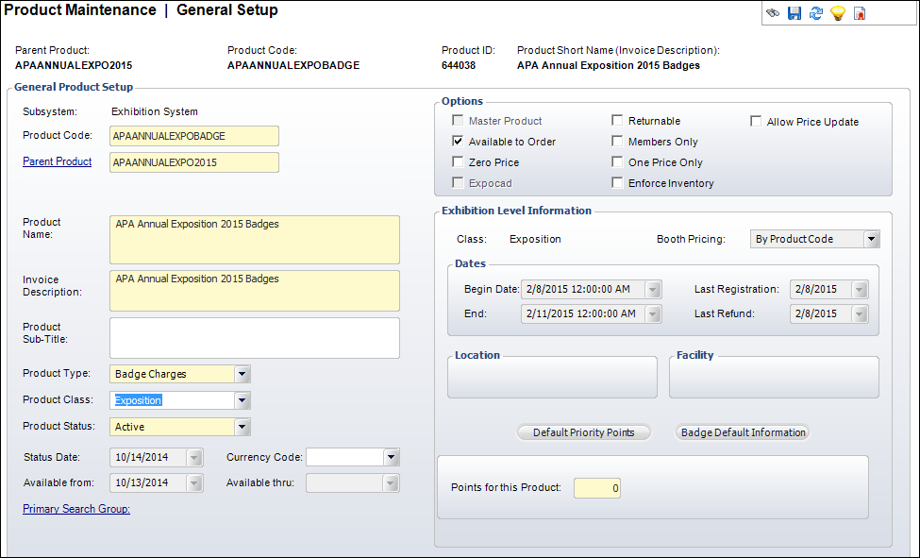This screenshot has height=558, width=920.
Task: Expand the Booth Pricing dropdown
Action: 871,239
